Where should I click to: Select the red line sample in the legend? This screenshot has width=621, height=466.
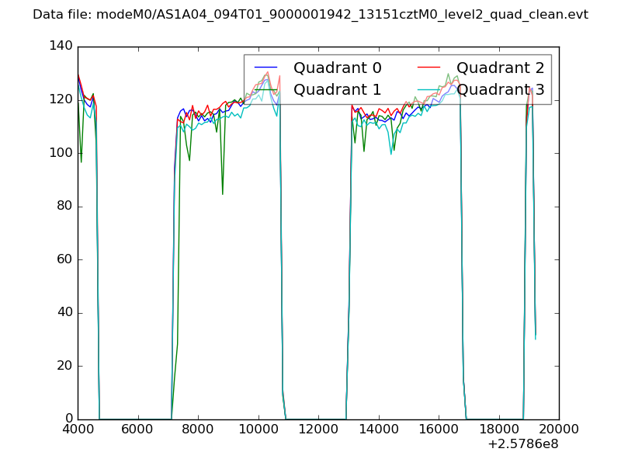428,68
